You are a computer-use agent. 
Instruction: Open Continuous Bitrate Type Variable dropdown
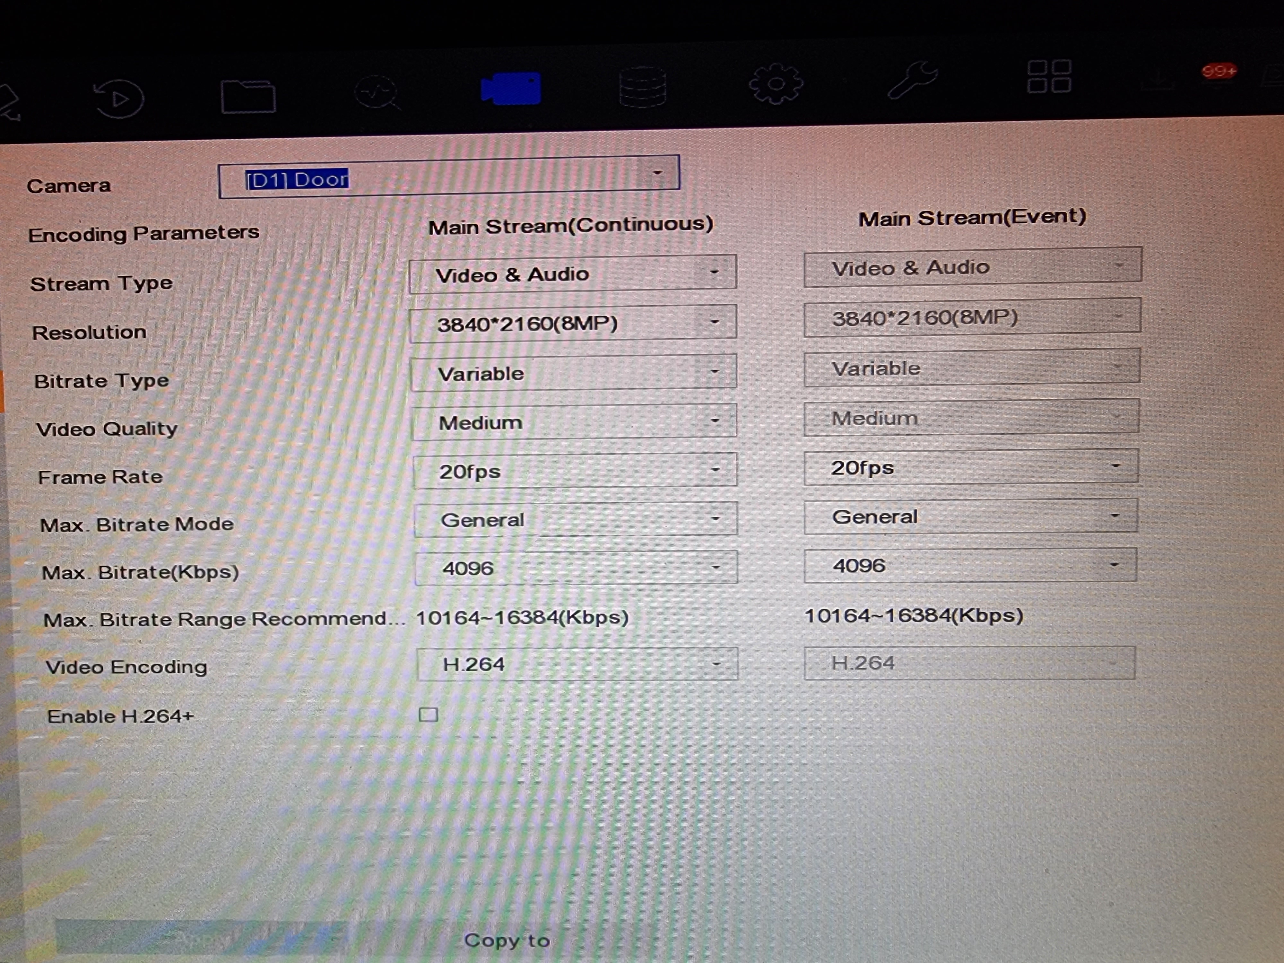pos(715,371)
